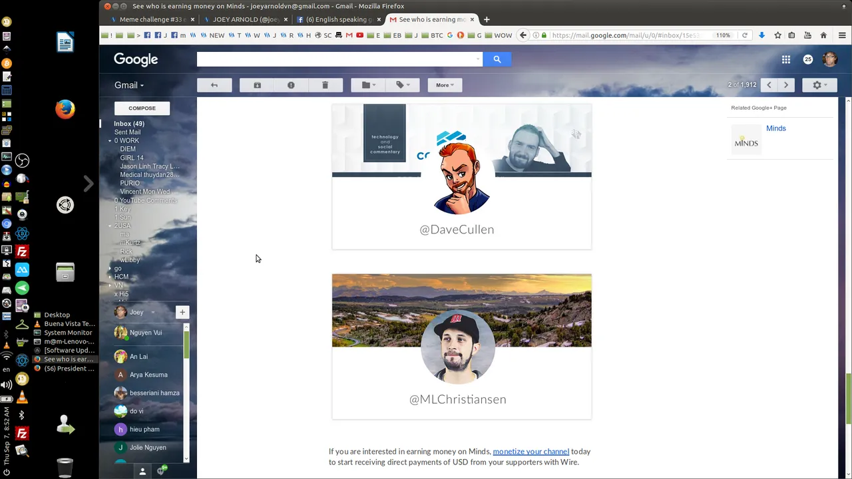The image size is (852, 479).
Task: Click the hangouts contacts person icon
Action: [x=142, y=471]
